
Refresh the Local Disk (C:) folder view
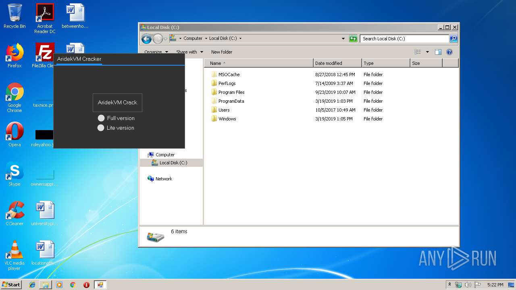pyautogui.click(x=353, y=39)
